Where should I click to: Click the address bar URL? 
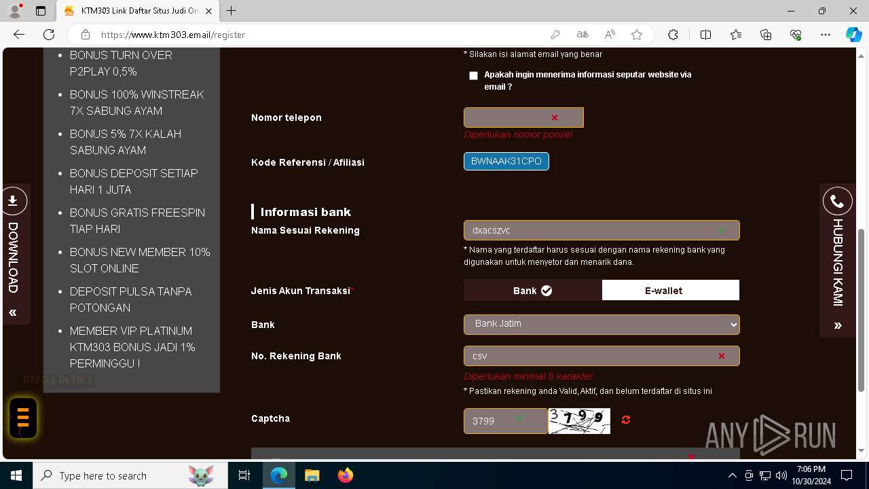pyautogui.click(x=173, y=35)
